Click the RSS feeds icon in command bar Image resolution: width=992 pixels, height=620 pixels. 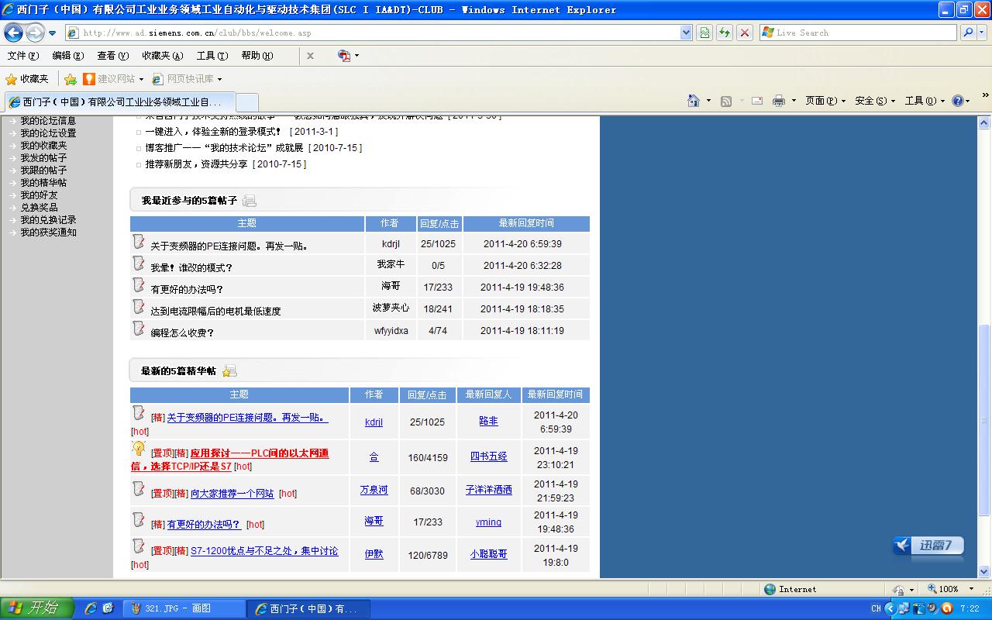726,101
